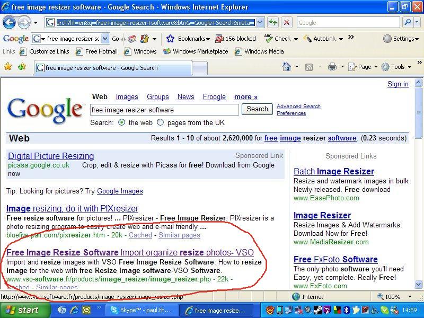
Task: Click the page scrollbar up arrow
Action: (418, 83)
